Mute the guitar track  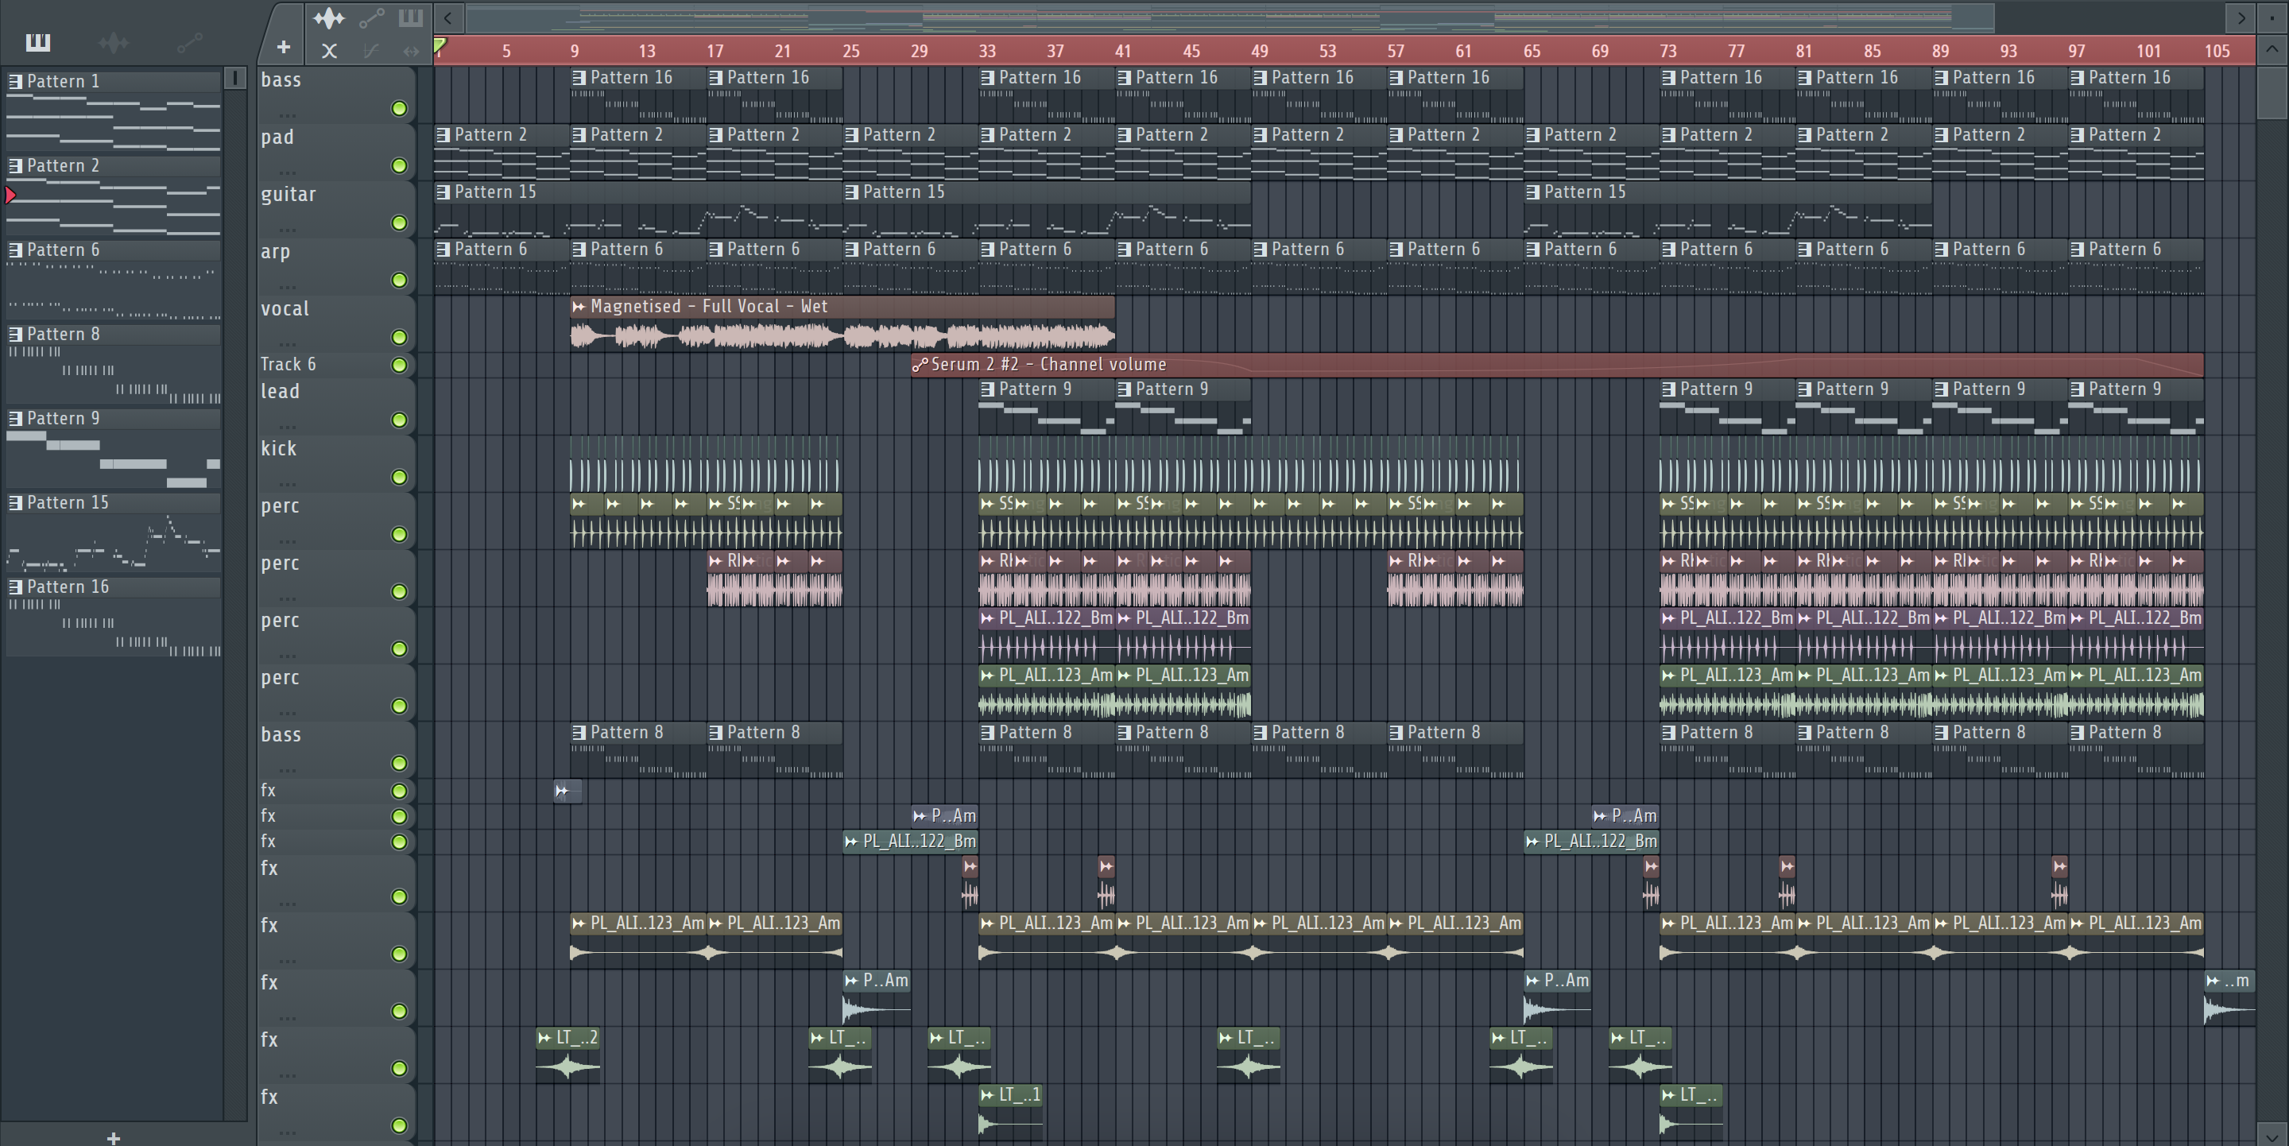pyautogui.click(x=399, y=223)
